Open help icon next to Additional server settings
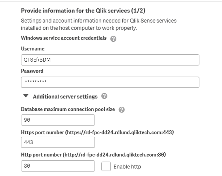This screenshot has width=222, height=176. pos(105,96)
